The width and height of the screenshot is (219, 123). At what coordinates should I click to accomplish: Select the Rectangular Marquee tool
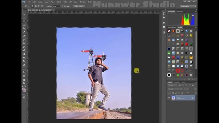click(24, 18)
